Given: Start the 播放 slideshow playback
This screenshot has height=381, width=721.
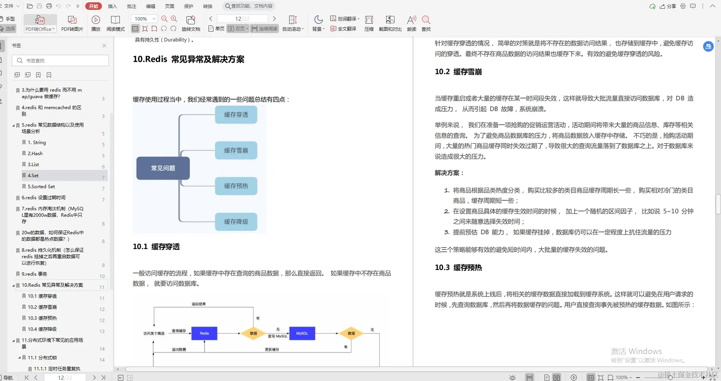Looking at the screenshot, I should click(95, 23).
